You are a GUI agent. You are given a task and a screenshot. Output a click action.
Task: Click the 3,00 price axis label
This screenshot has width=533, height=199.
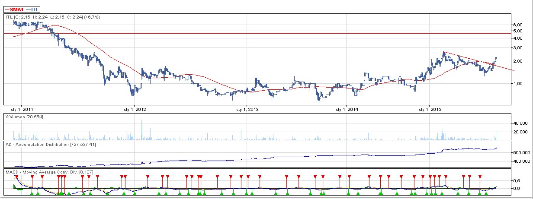[517, 48]
